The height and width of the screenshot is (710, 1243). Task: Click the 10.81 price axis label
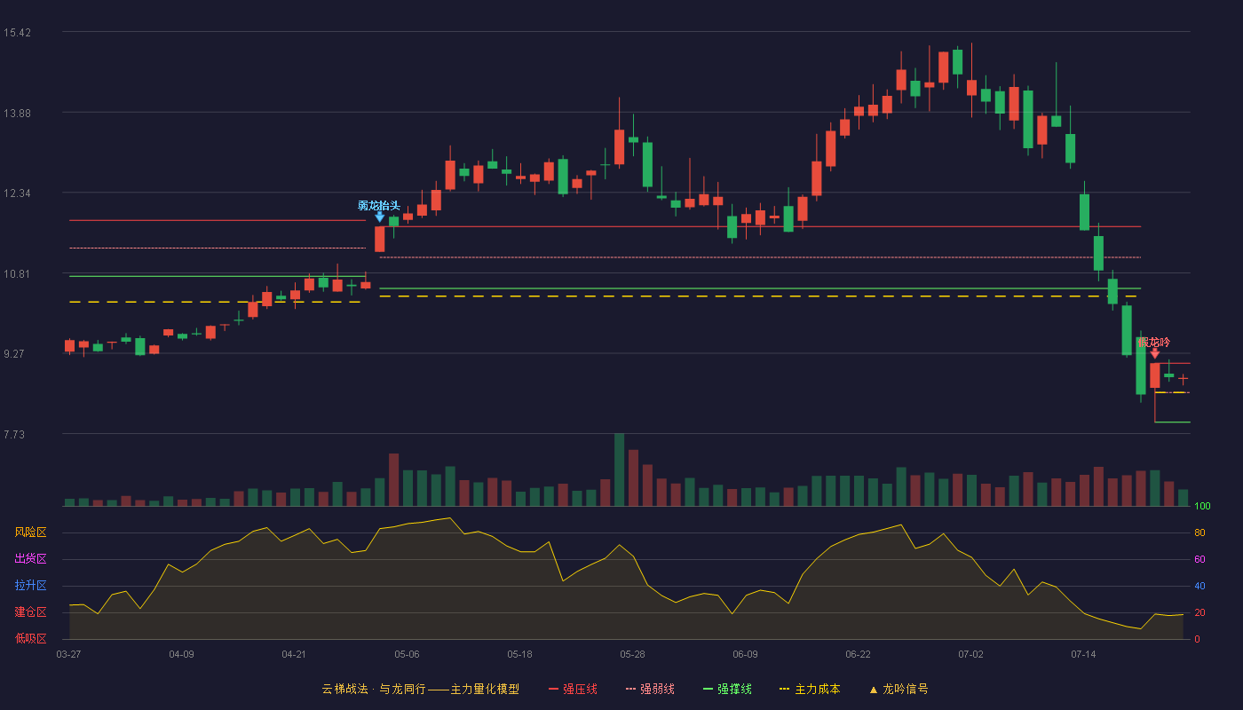point(17,273)
